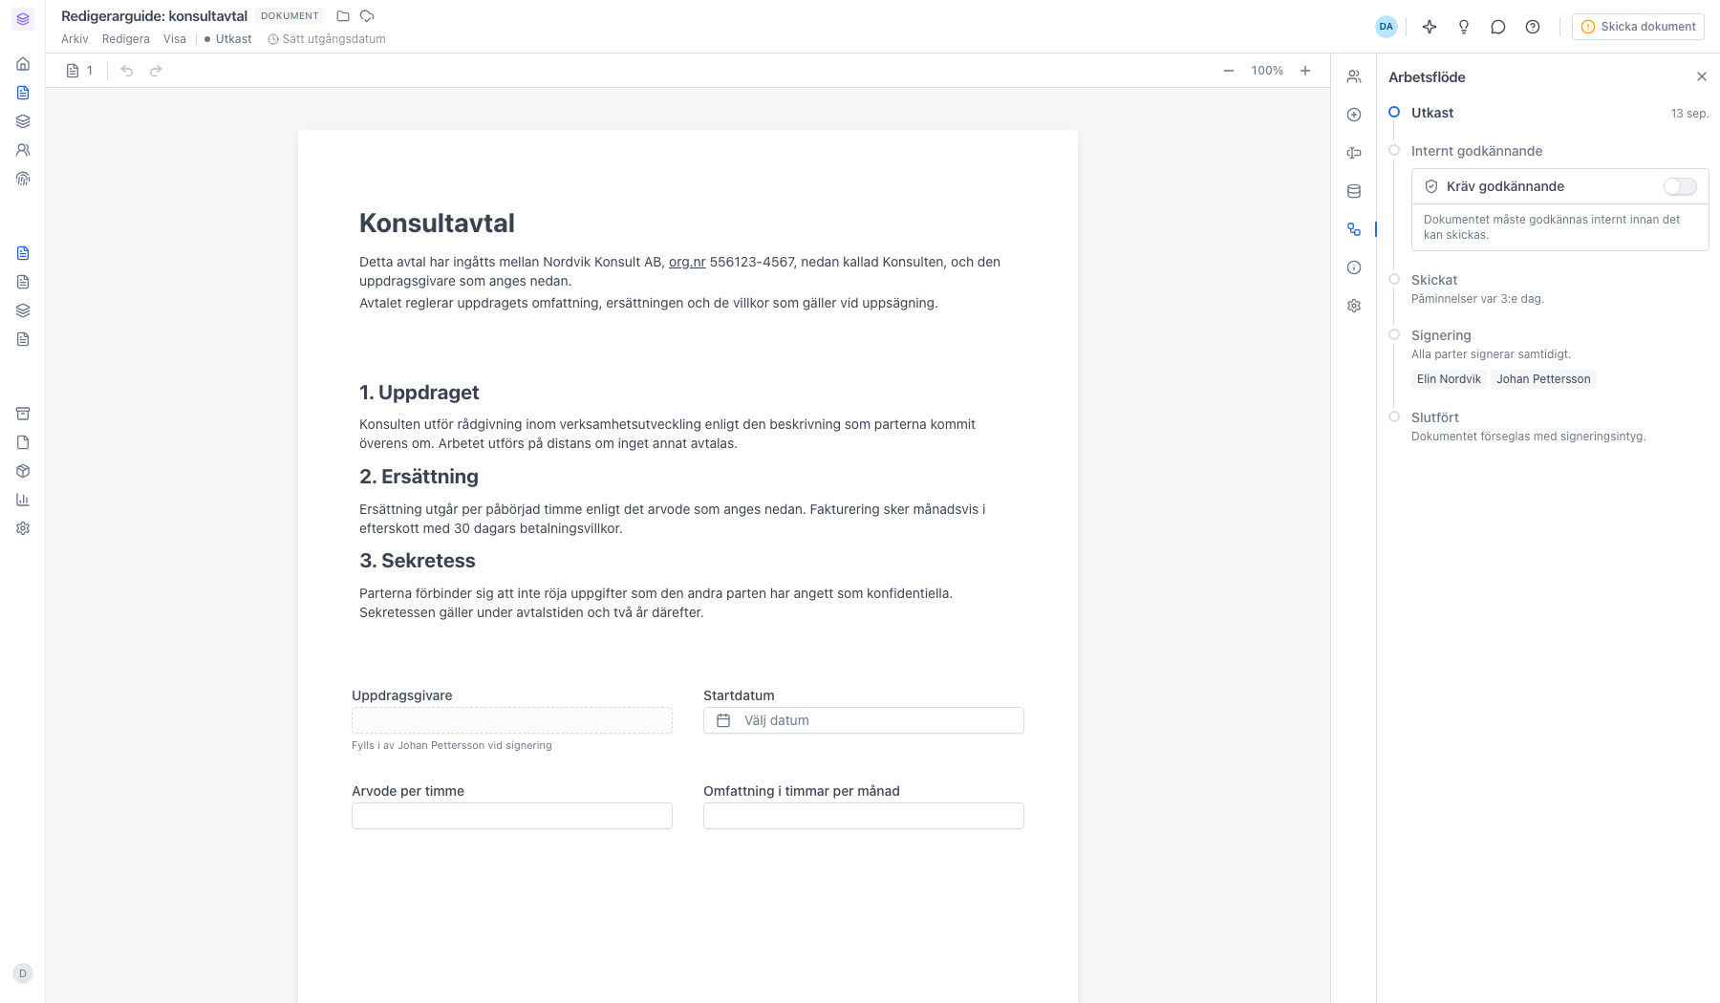The width and height of the screenshot is (1720, 1003).
Task: Click the Omfattning i timmar per månad input
Action: click(x=864, y=816)
